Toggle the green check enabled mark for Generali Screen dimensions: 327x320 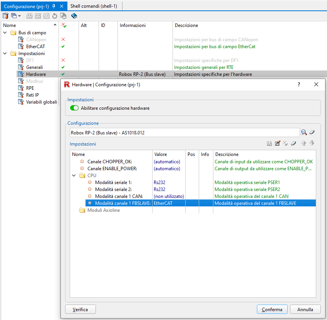63,67
